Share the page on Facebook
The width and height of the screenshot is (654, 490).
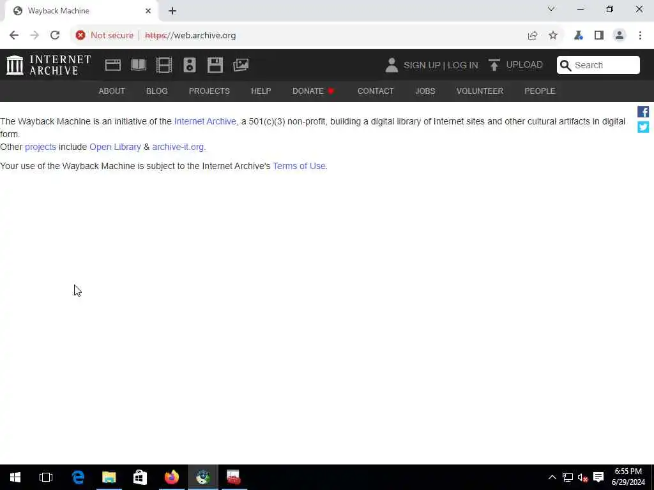click(643, 112)
